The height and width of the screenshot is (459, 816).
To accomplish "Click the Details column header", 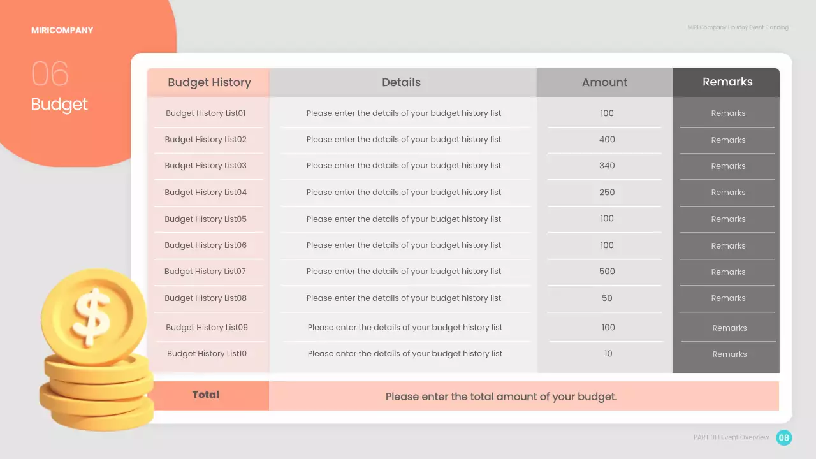I will (401, 82).
